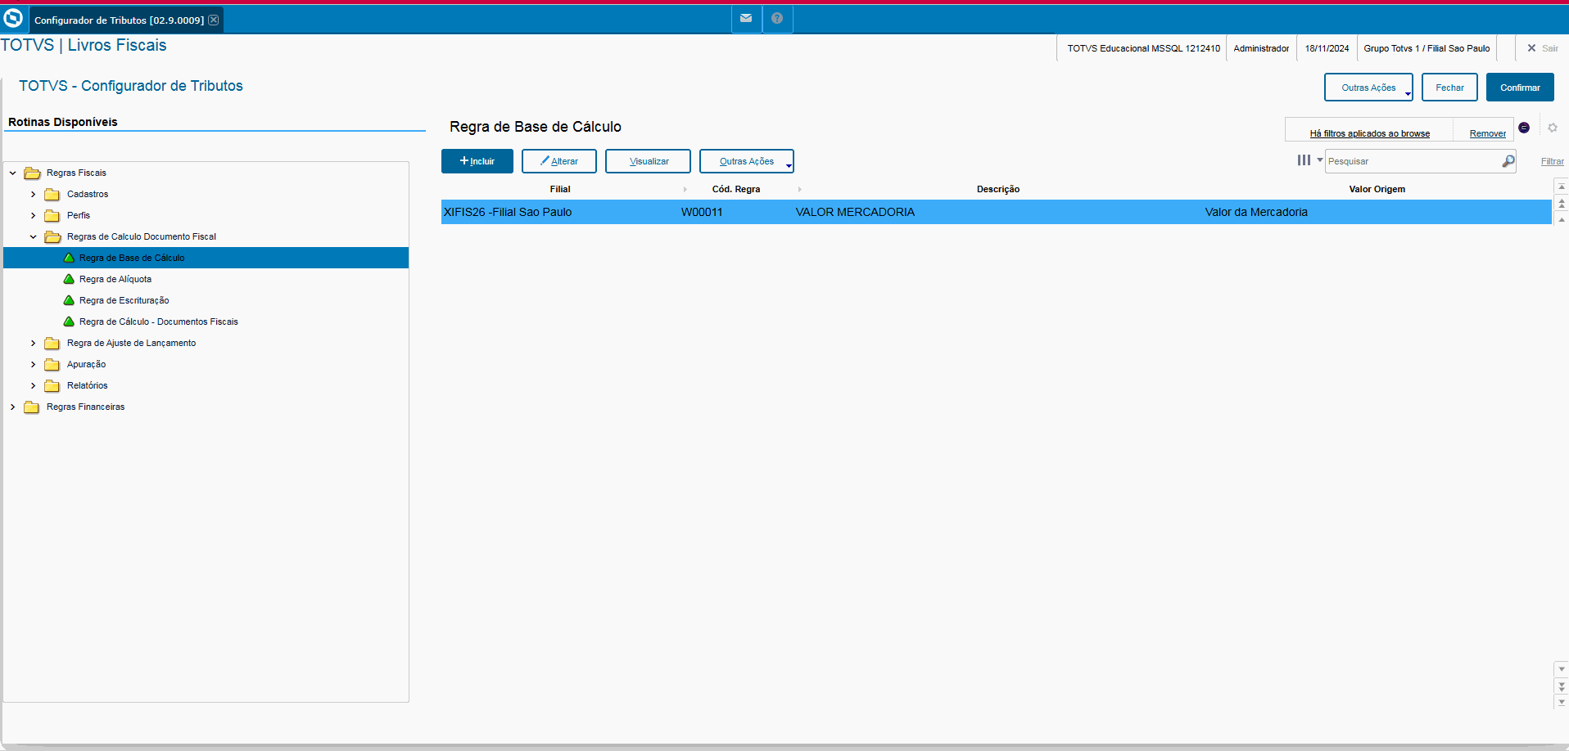Click green triangle beside Regra de Cálculo - Documentos Fiscais
1569x751 pixels.
click(70, 322)
